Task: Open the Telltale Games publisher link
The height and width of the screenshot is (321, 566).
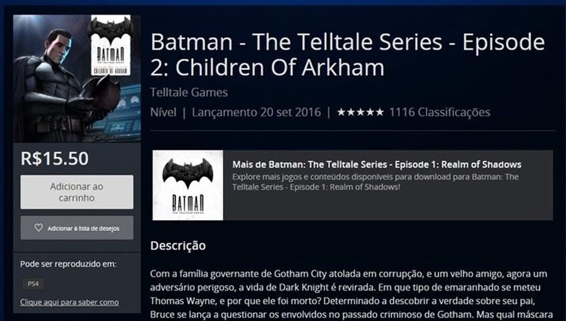Action: point(189,92)
